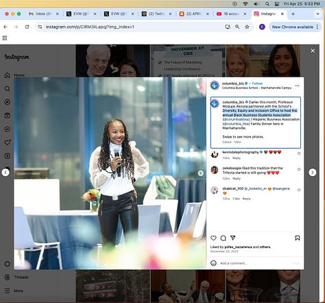Viewport: 325px width, 303px height.
Task: Open the Chrome profile avatar
Action: click(262, 27)
